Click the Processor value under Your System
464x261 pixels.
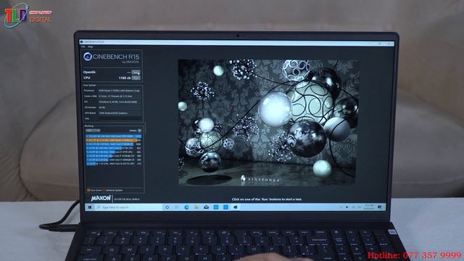tap(120, 91)
